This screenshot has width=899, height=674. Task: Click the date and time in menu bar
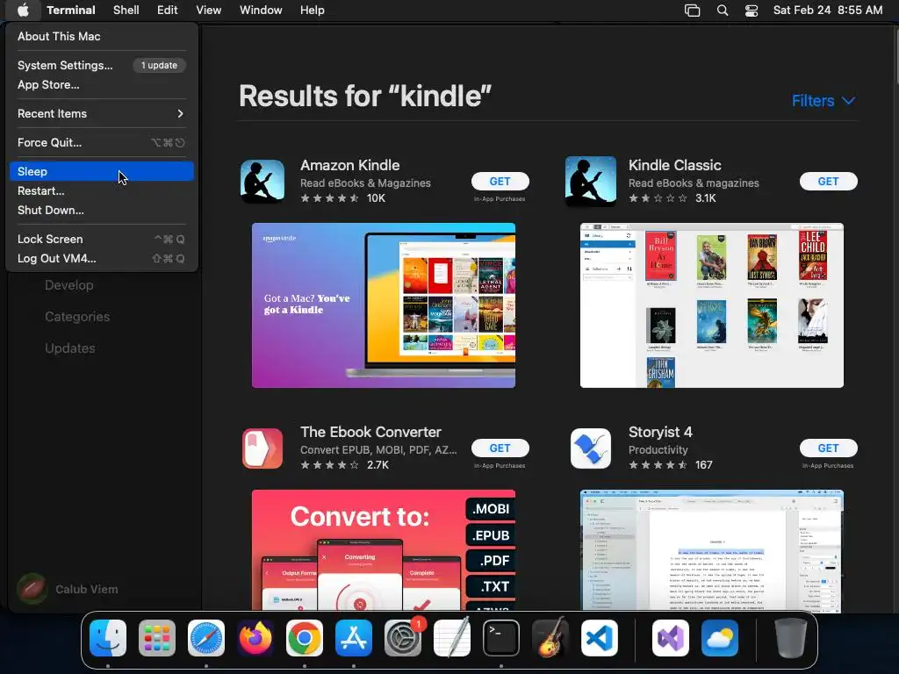(x=828, y=10)
